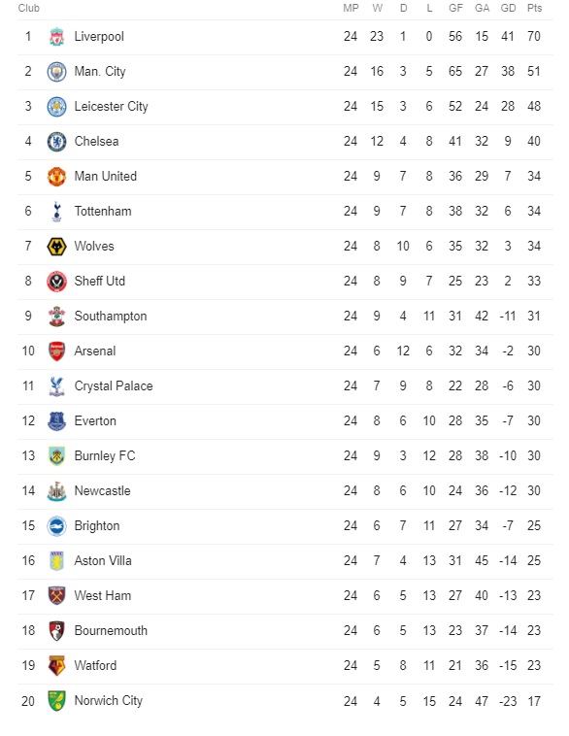Open the Bournemouth team link
569x736 pixels.
coord(111,631)
